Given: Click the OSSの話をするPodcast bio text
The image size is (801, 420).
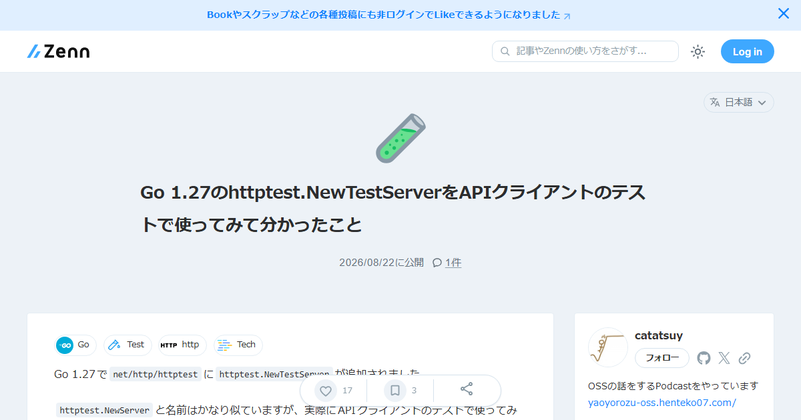Looking at the screenshot, I should tap(674, 386).
